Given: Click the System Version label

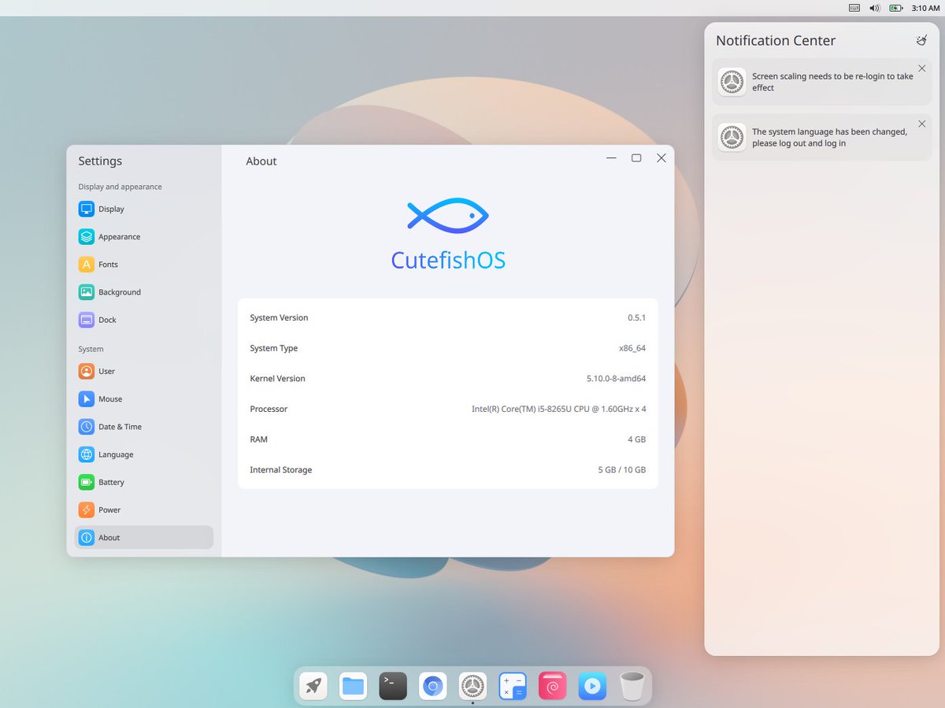Looking at the screenshot, I should tap(279, 318).
